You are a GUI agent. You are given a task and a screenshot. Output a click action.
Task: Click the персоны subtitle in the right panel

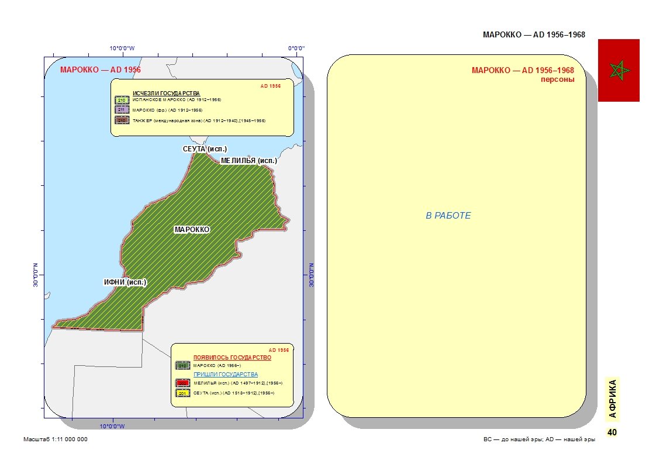(558, 79)
